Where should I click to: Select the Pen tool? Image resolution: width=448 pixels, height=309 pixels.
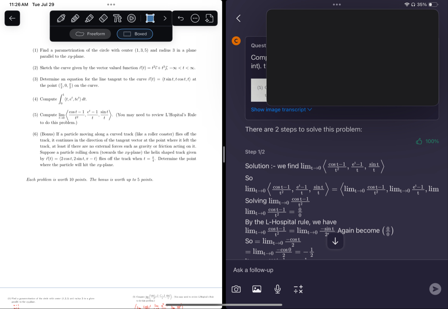tap(61, 18)
